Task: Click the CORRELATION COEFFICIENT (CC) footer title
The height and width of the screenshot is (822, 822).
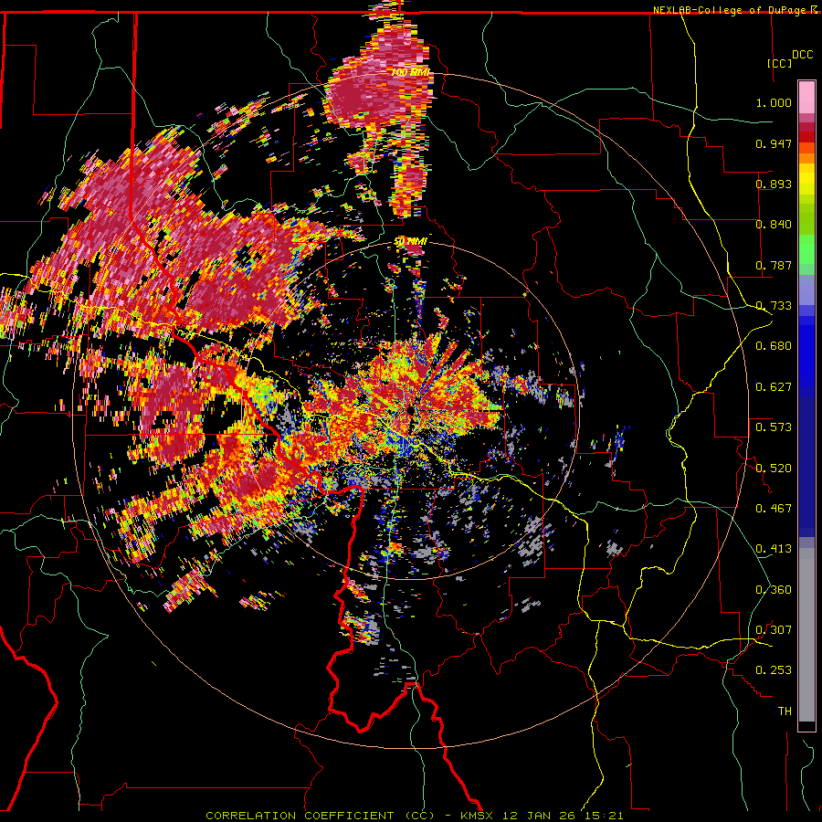Action: pyautogui.click(x=321, y=816)
